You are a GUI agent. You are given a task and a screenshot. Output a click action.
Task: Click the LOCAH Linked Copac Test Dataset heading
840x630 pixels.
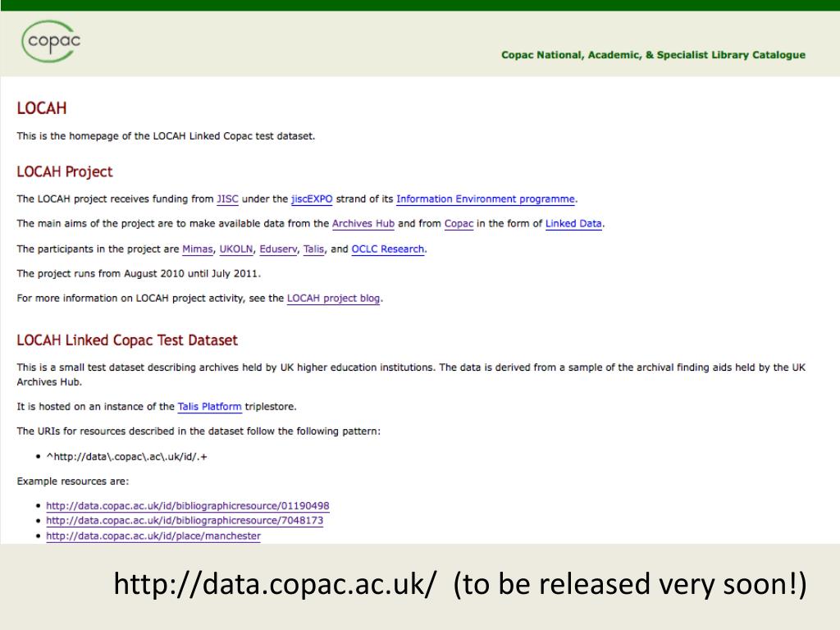(x=127, y=340)
